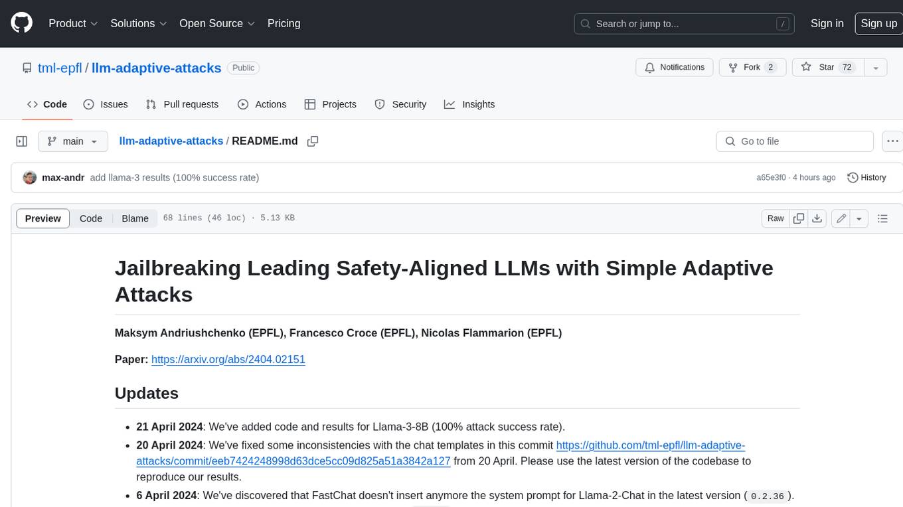Switch to Blame view
Viewport: 903px width, 507px height.
pyautogui.click(x=135, y=218)
